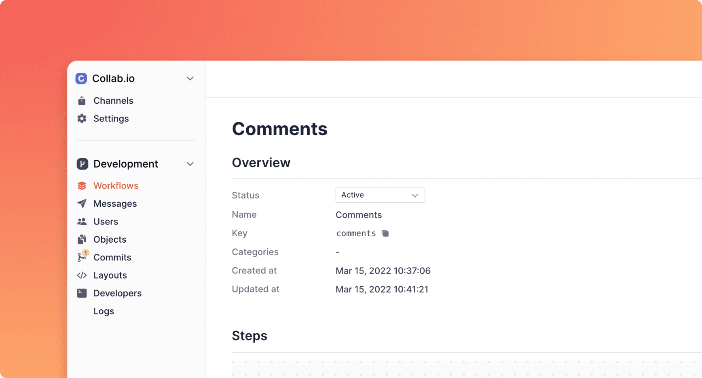Click the Layouts code brackets icon

pyautogui.click(x=82, y=275)
